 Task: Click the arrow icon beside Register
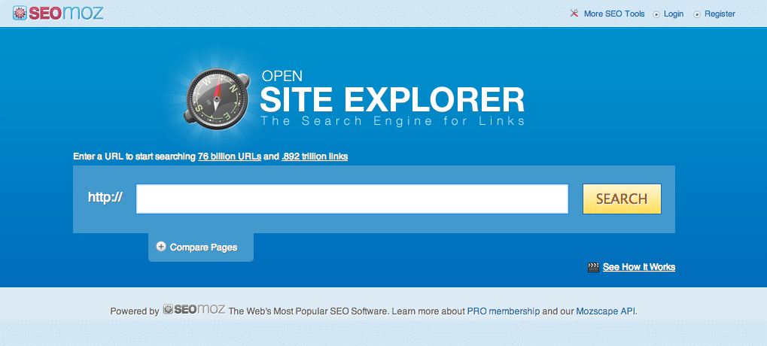point(697,14)
